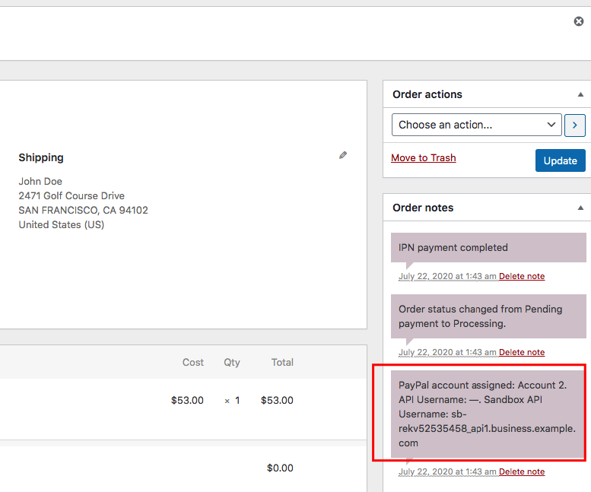Viewport: 591px width, 492px height.
Task: Click the 'Pending payment to Processing' note
Action: [x=480, y=316]
